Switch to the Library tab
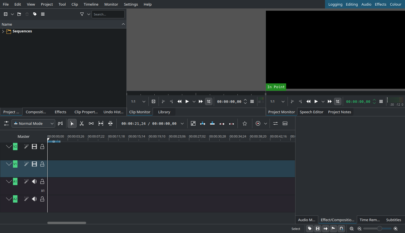Image resolution: width=405 pixels, height=233 pixels. [164, 112]
